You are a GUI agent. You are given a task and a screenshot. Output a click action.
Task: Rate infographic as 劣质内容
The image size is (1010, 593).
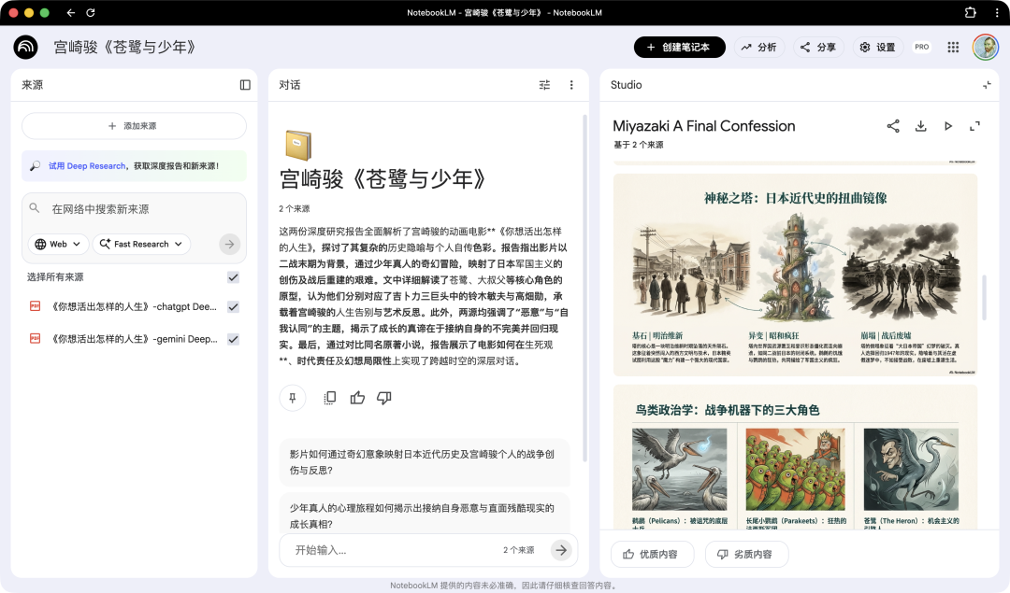[746, 555]
